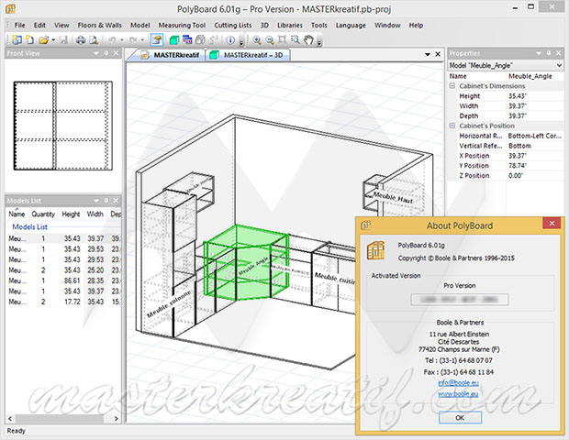The width and height of the screenshot is (569, 440).
Task: Open the zoom toolbar overflow options arrow
Action: tap(319, 43)
